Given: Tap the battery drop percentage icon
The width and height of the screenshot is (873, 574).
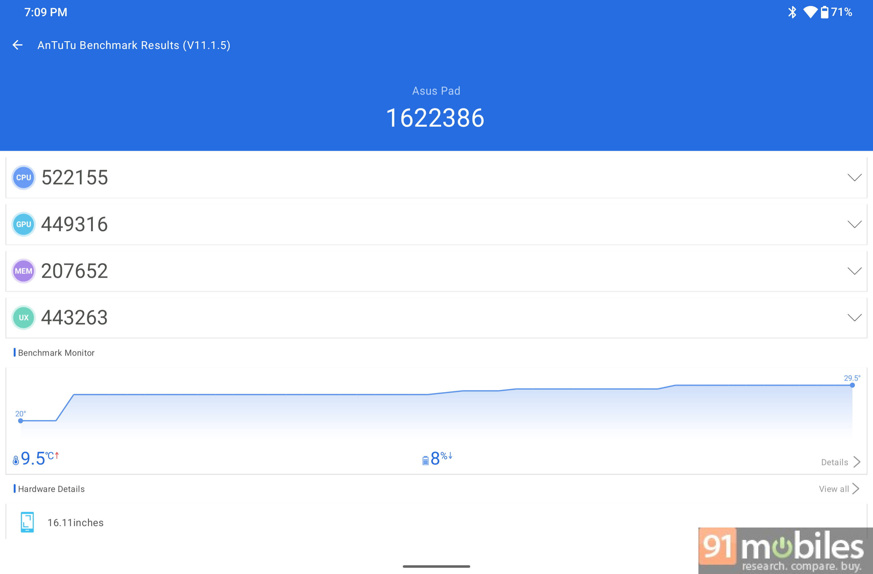Looking at the screenshot, I should (426, 460).
